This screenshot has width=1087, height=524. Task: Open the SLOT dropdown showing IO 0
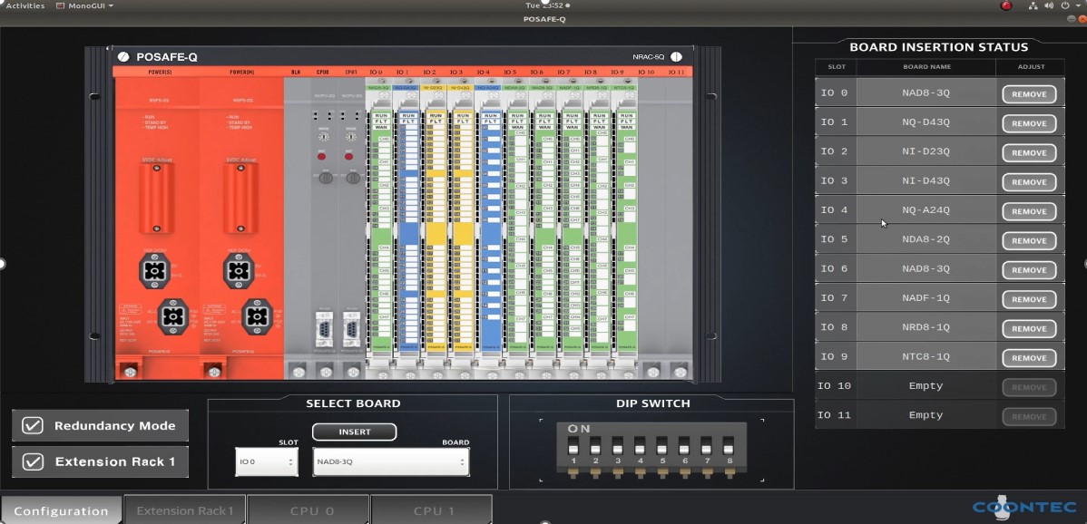(x=266, y=461)
